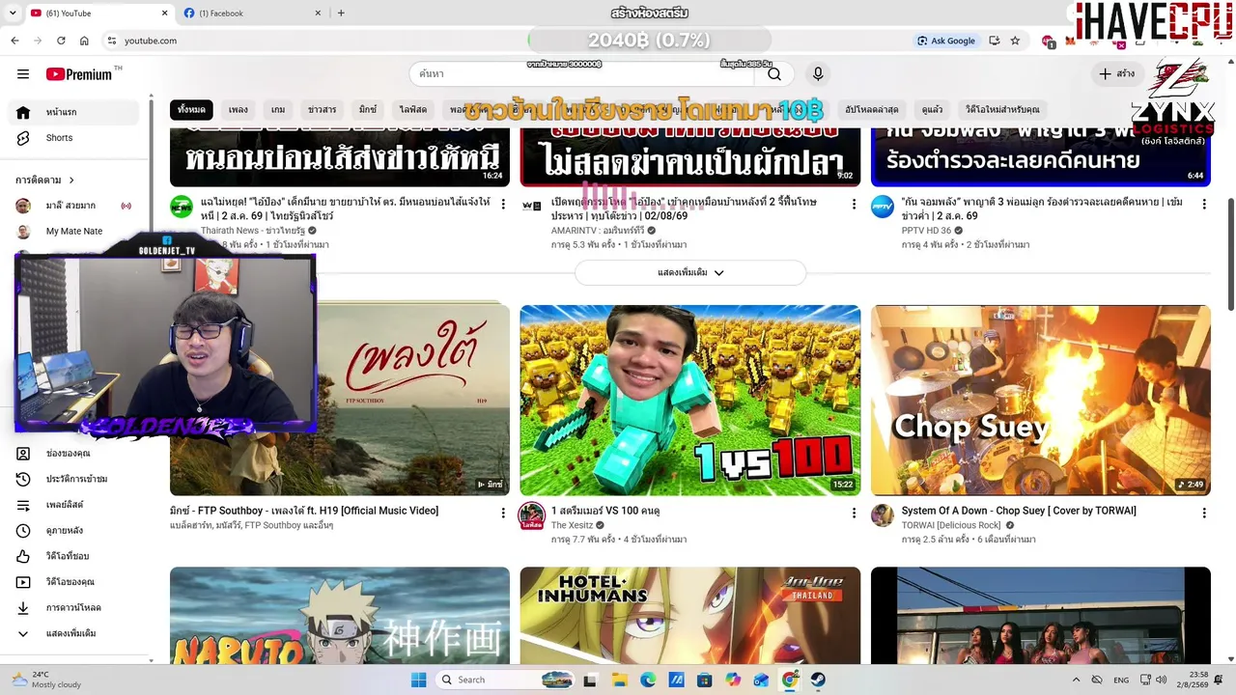Open PPTV HD 36 channel avatar
Screen dimensions: 1236x695
coord(883,207)
